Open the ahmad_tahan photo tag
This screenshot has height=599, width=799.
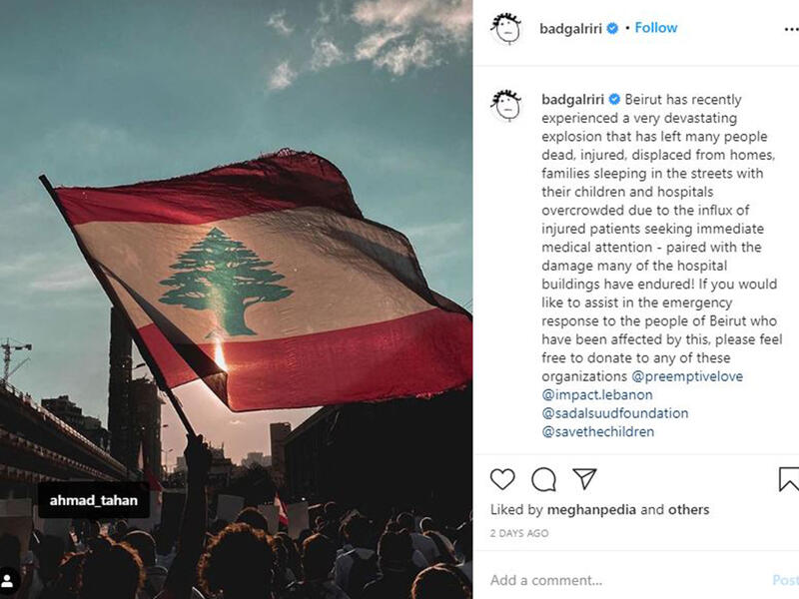tap(93, 499)
